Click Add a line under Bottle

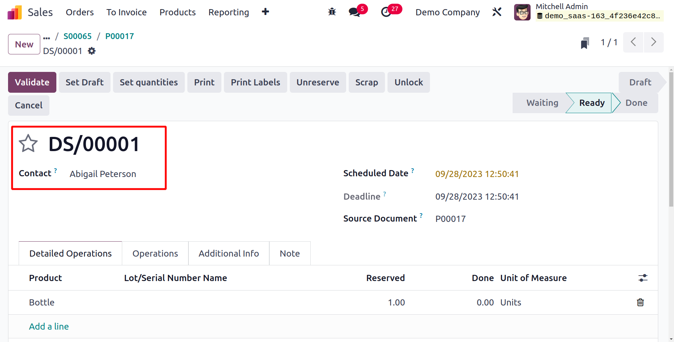tap(49, 326)
